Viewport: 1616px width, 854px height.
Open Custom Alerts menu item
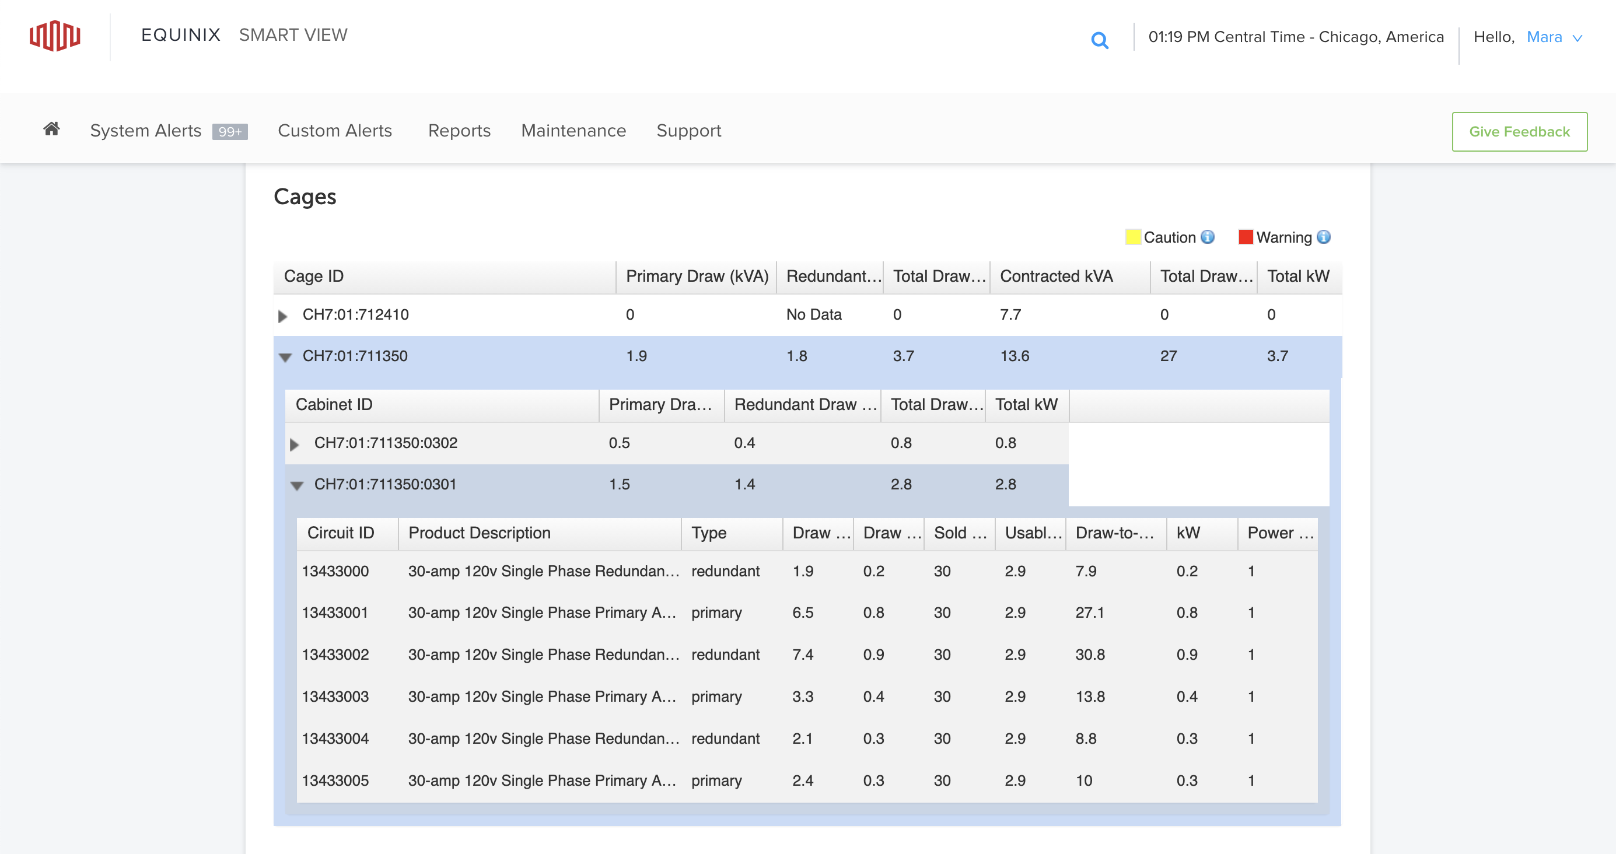coord(334,131)
